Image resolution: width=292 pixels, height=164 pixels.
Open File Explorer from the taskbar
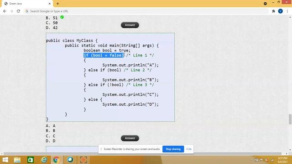coord(17,160)
